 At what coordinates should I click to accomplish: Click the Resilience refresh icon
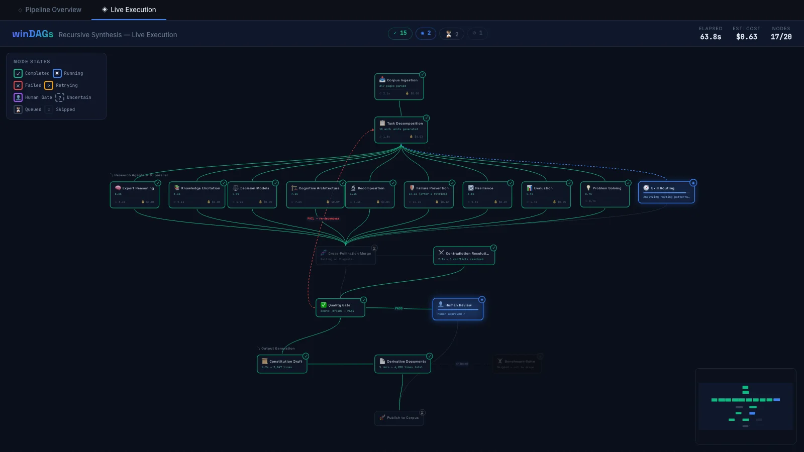(x=470, y=188)
